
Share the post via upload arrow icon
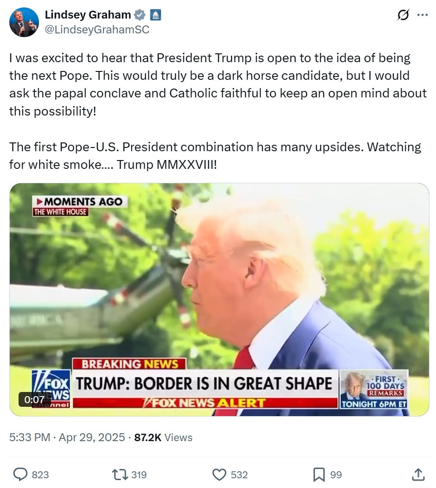418,475
